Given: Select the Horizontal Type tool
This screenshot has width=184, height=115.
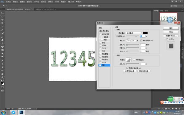Looking at the screenshot, I should click(2, 64).
